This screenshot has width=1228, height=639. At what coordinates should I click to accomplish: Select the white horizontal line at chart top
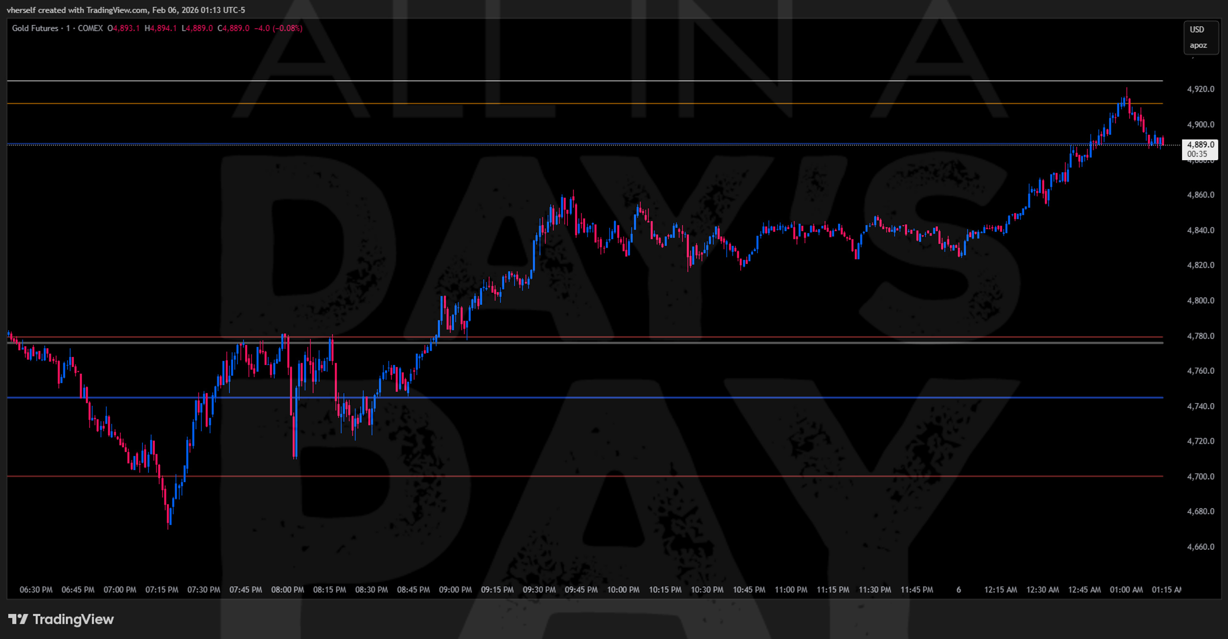[x=585, y=81]
